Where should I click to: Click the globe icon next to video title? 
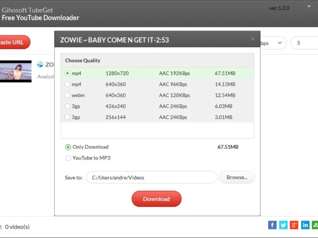coord(40,64)
